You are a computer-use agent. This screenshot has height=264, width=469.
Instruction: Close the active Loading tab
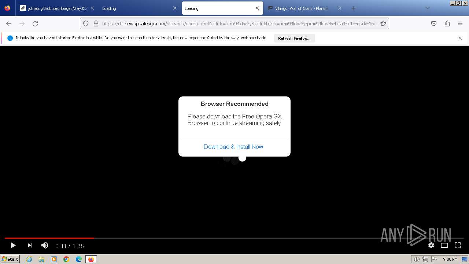(257, 8)
